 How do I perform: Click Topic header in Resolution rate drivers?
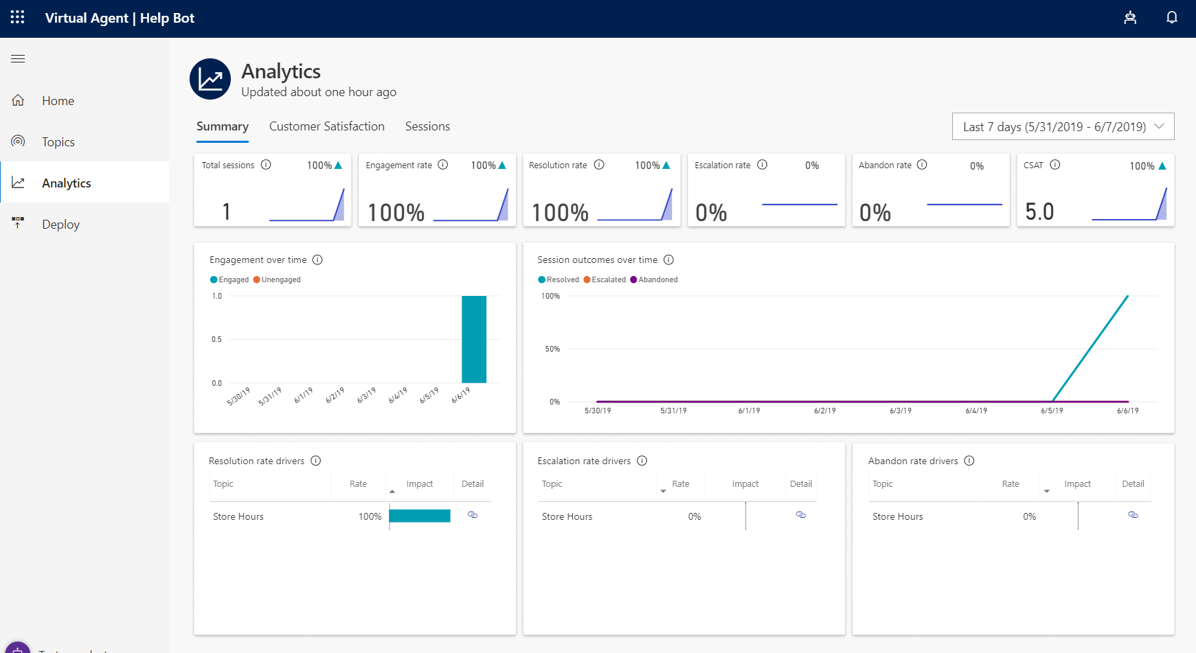point(223,484)
